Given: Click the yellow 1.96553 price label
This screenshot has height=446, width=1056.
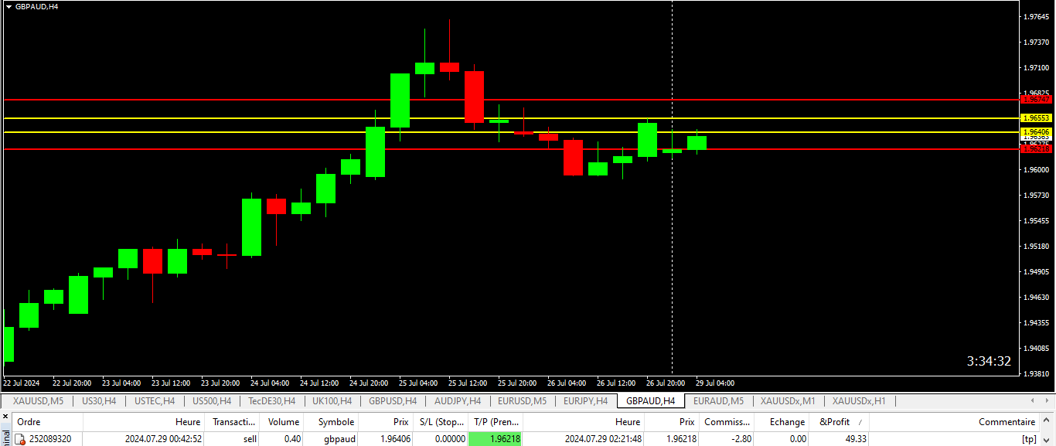Looking at the screenshot, I should (x=1037, y=118).
